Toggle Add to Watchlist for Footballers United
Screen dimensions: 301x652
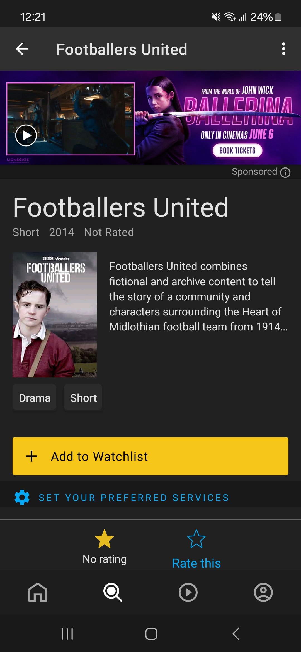point(151,456)
